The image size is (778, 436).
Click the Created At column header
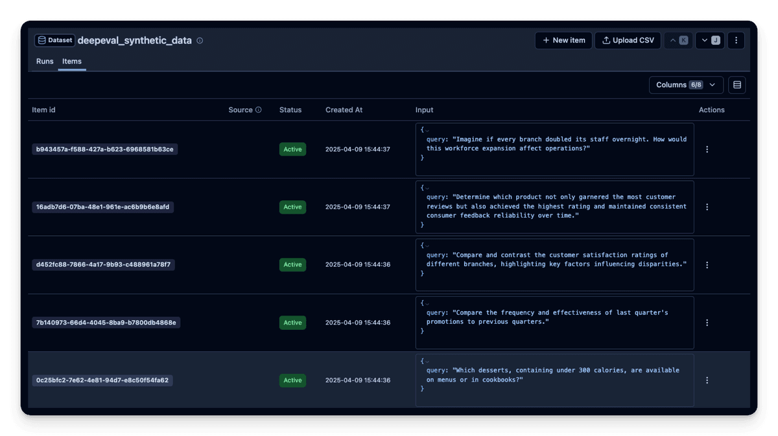[344, 110]
